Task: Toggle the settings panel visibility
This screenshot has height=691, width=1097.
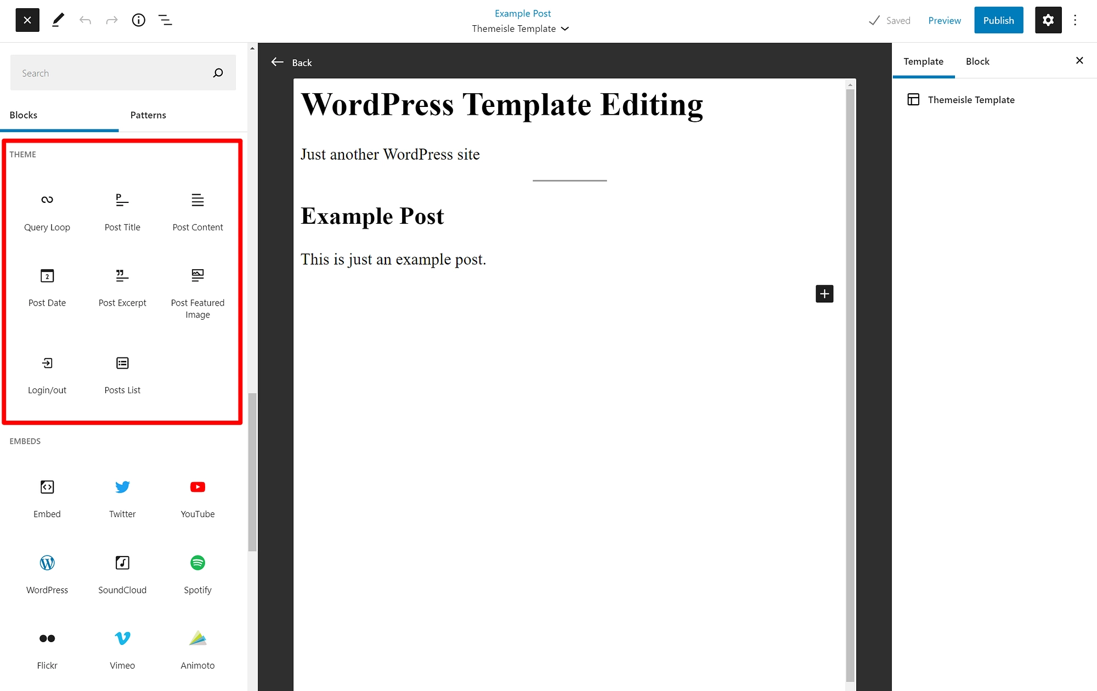Action: tap(1048, 20)
